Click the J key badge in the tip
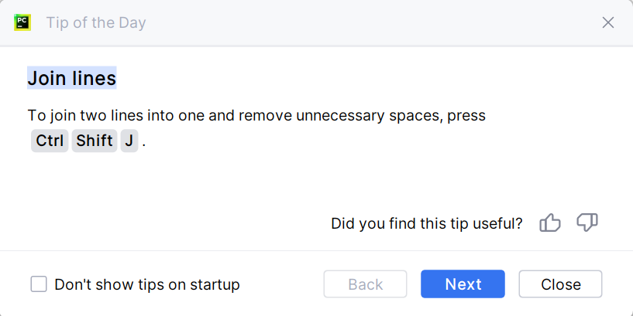This screenshot has width=633, height=316. point(129,142)
